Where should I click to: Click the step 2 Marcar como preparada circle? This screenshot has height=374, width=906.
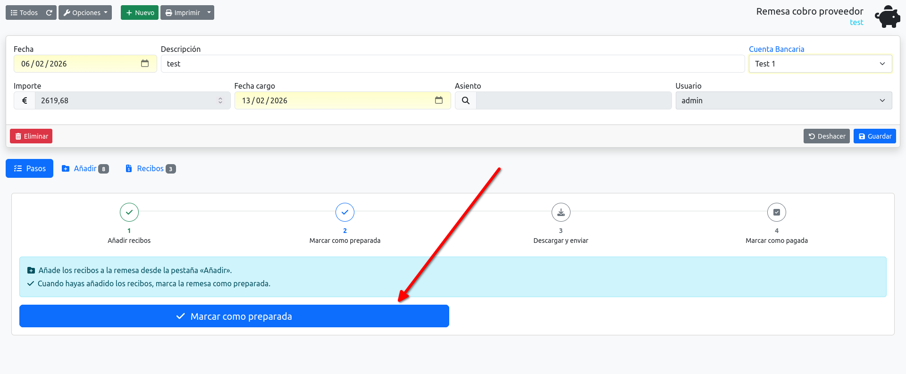[345, 212]
